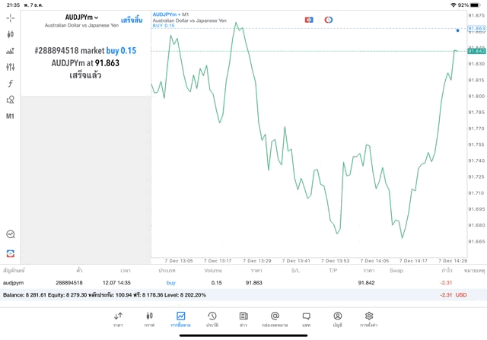
Task: Click the Swap column header
Action: click(396, 271)
